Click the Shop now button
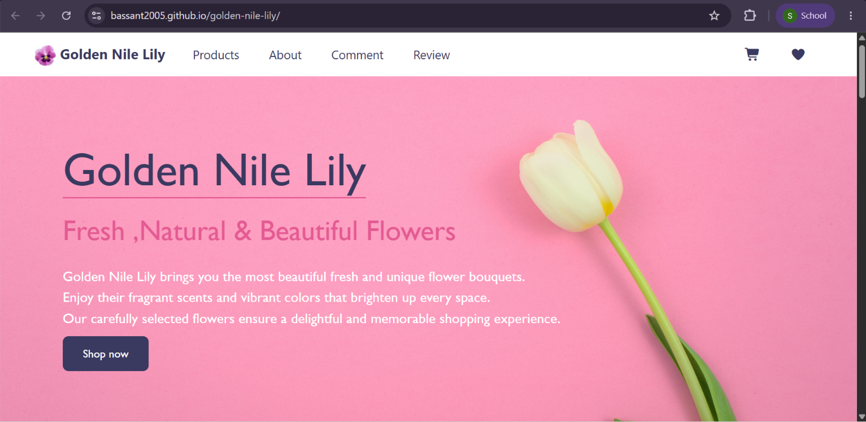Screen dimensions: 866x422 106,354
